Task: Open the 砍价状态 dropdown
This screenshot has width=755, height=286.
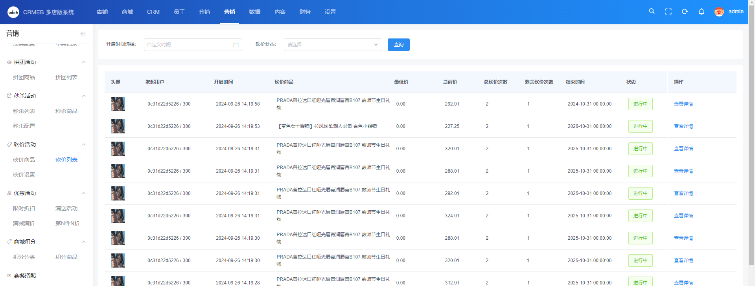Action: (x=333, y=45)
